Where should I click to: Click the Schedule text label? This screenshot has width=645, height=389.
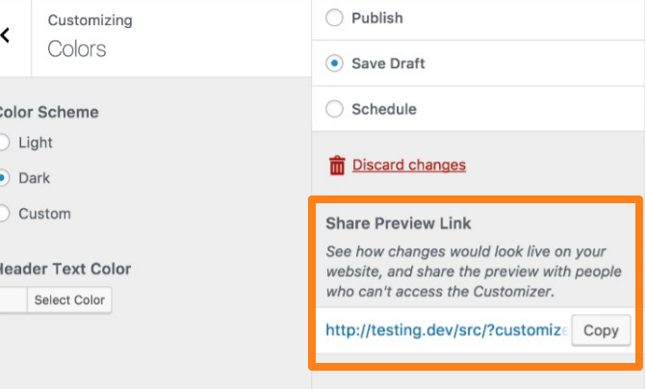point(384,109)
